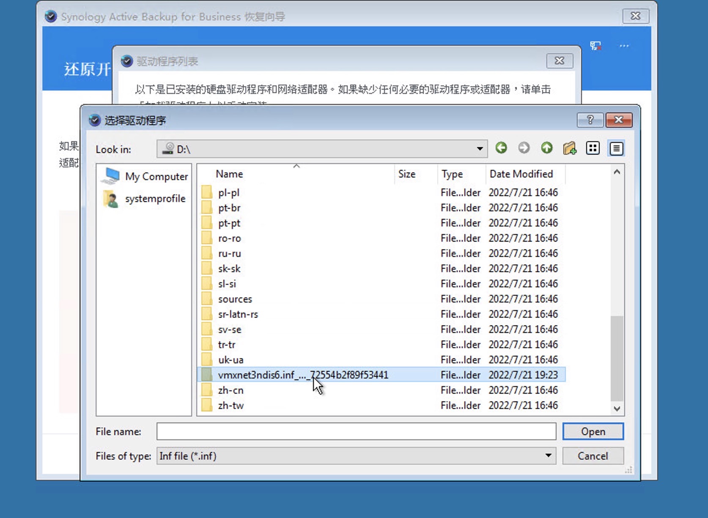Click the File name input field
Image resolution: width=708 pixels, height=518 pixels.
(x=356, y=431)
